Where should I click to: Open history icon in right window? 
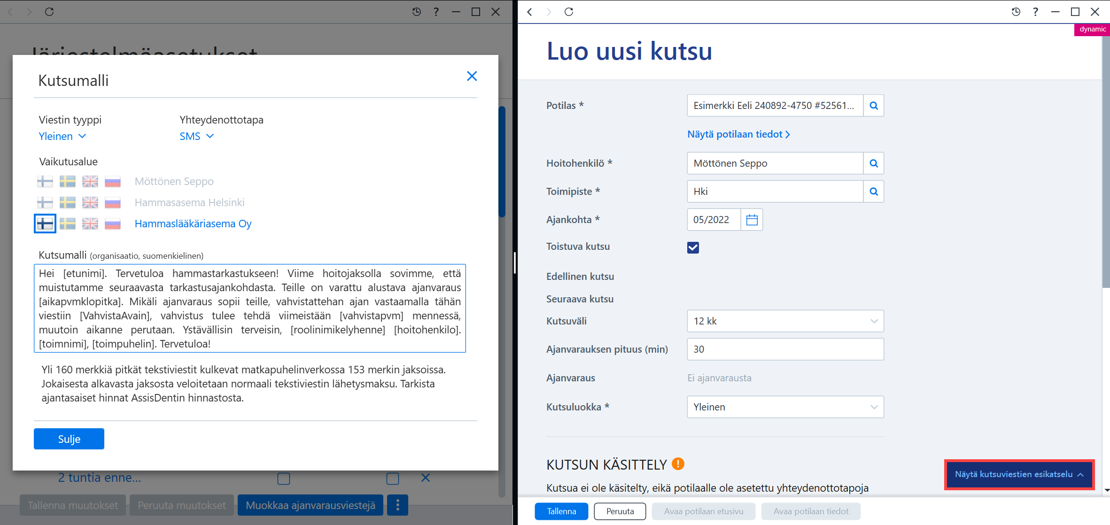[1016, 12]
